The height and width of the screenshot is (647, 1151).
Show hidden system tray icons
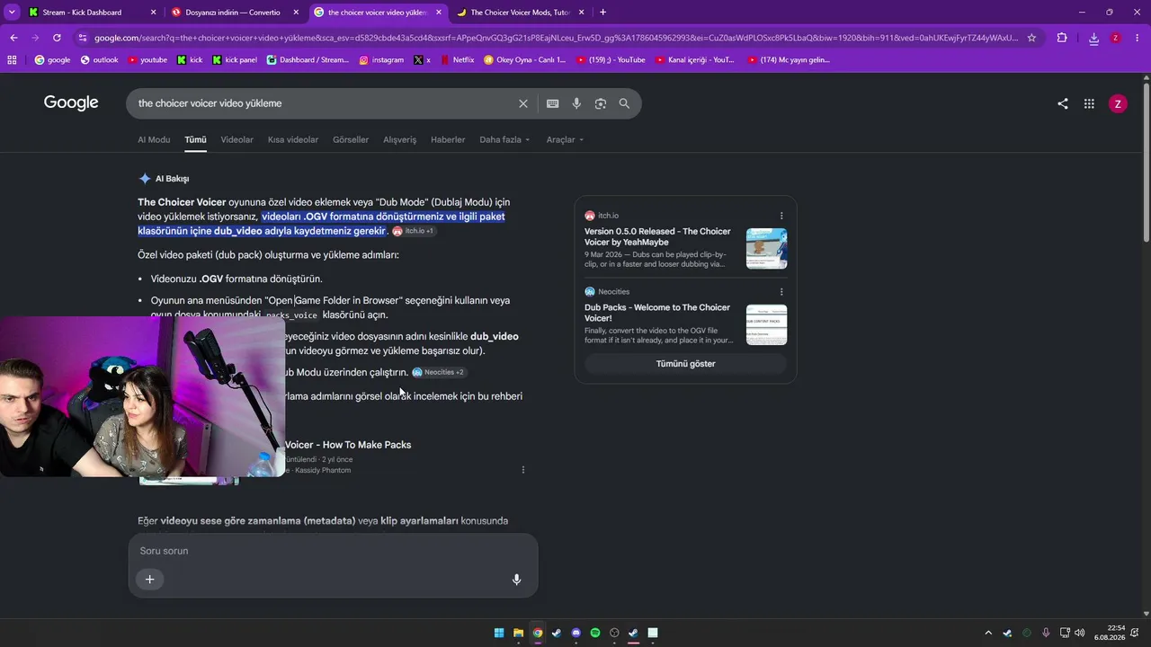tap(988, 633)
